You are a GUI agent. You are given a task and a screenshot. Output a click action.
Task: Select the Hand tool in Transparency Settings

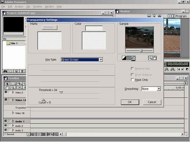[154, 58]
